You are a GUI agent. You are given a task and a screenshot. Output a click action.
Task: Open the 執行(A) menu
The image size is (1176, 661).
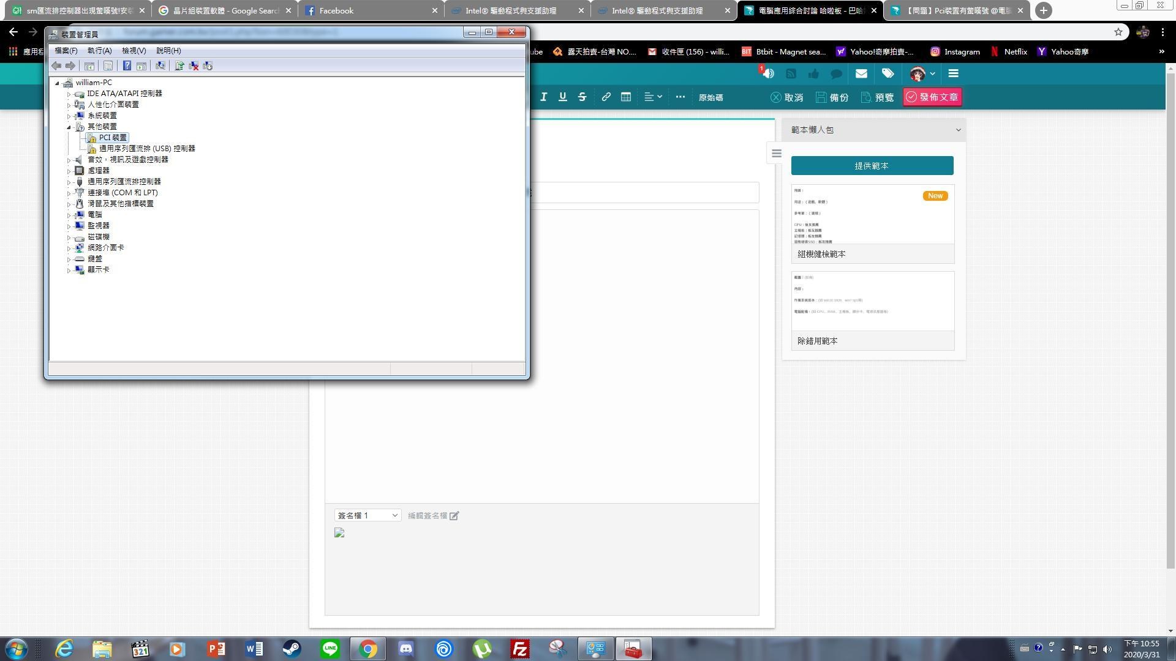(x=99, y=51)
